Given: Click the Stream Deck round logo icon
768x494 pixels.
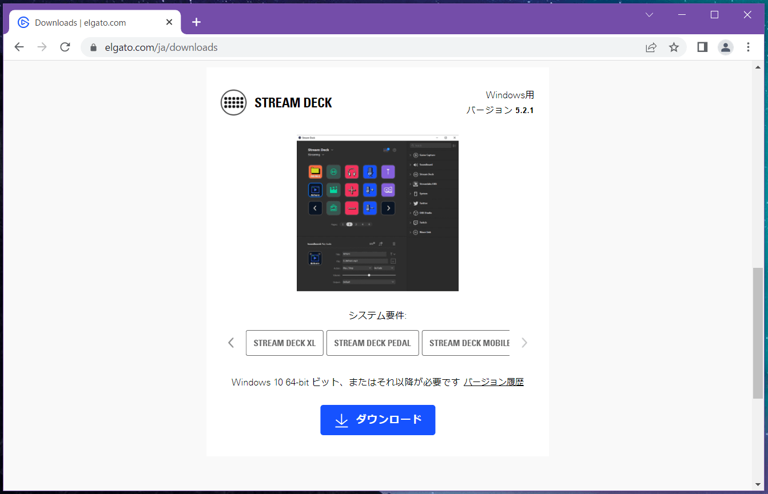Looking at the screenshot, I should pyautogui.click(x=233, y=103).
